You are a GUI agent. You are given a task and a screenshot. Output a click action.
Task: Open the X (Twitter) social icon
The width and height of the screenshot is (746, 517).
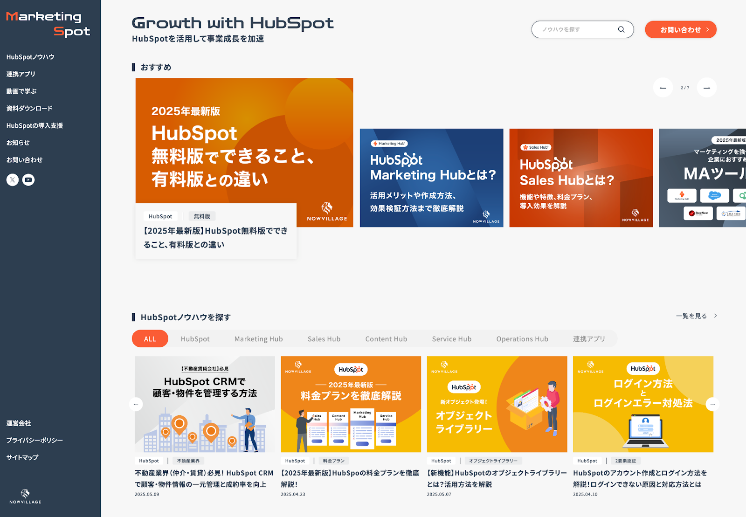coord(13,180)
